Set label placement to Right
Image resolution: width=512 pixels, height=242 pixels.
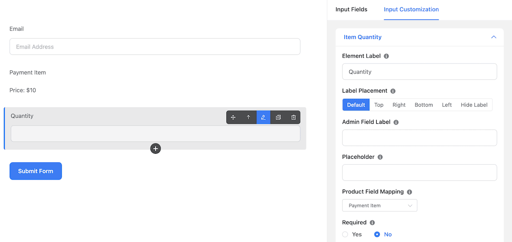[x=399, y=105]
